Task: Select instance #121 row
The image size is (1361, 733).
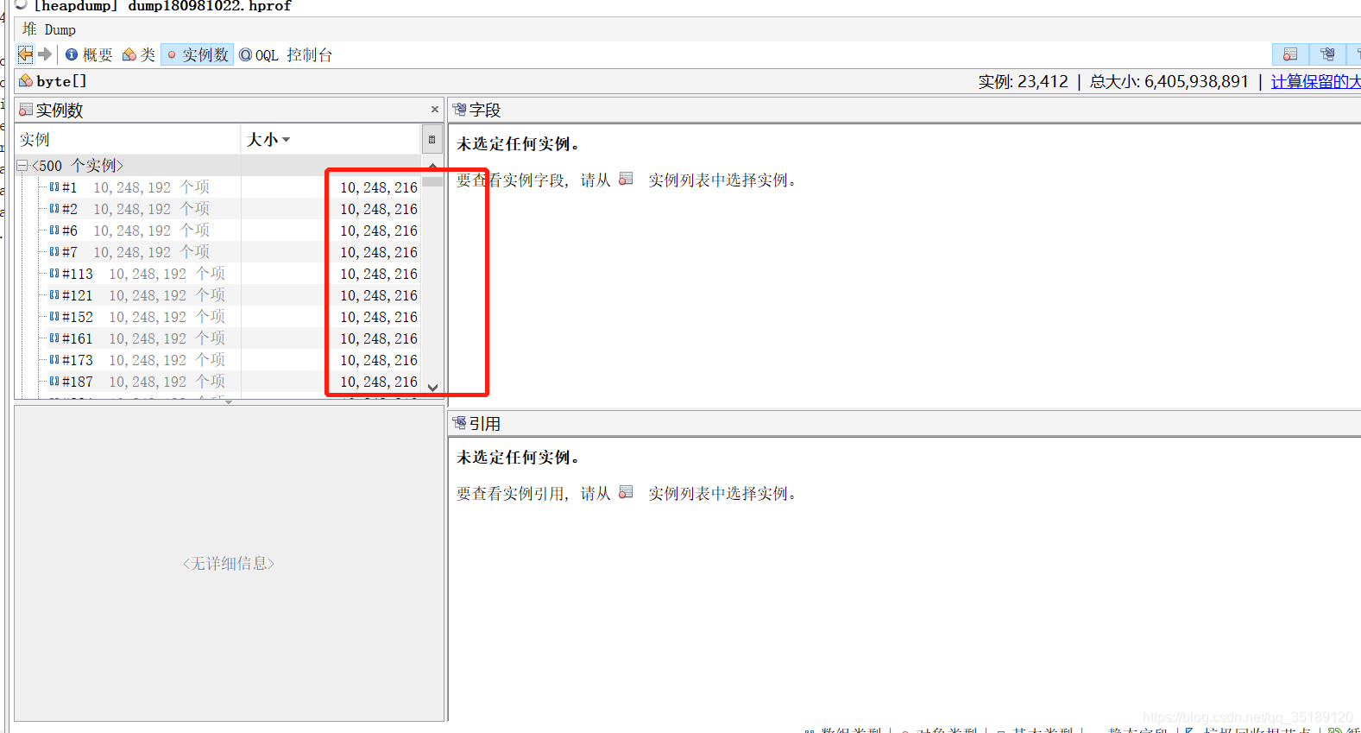Action: [217, 295]
